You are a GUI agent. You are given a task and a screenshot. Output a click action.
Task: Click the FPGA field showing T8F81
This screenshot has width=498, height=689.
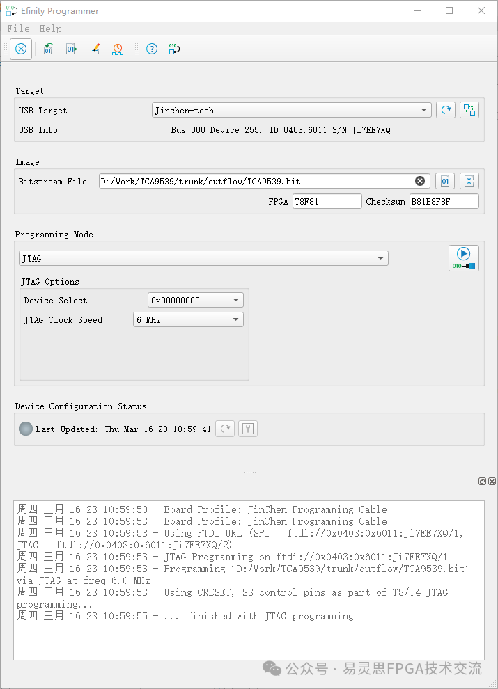pyautogui.click(x=327, y=201)
